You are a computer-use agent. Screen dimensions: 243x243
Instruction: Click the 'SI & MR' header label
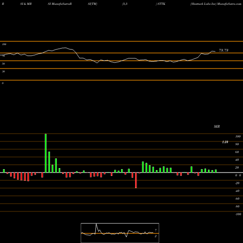(26, 4)
